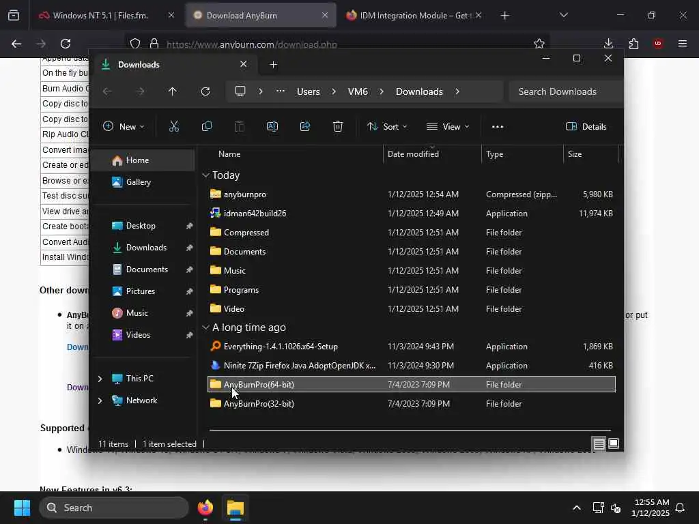Go back in Firefox browser
The height and width of the screenshot is (524, 699).
tap(16, 44)
